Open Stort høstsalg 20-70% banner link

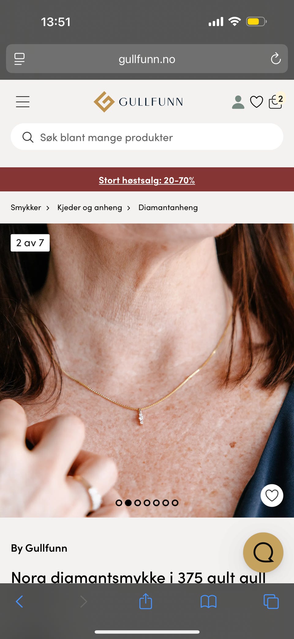point(147,180)
